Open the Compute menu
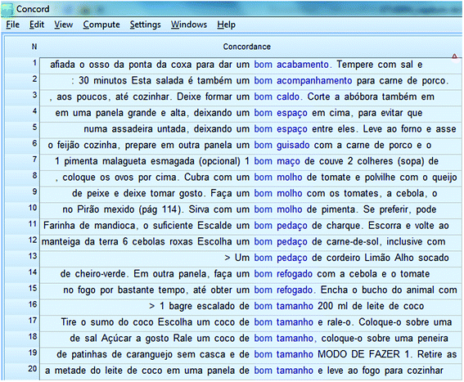The image size is (464, 382). click(x=101, y=25)
